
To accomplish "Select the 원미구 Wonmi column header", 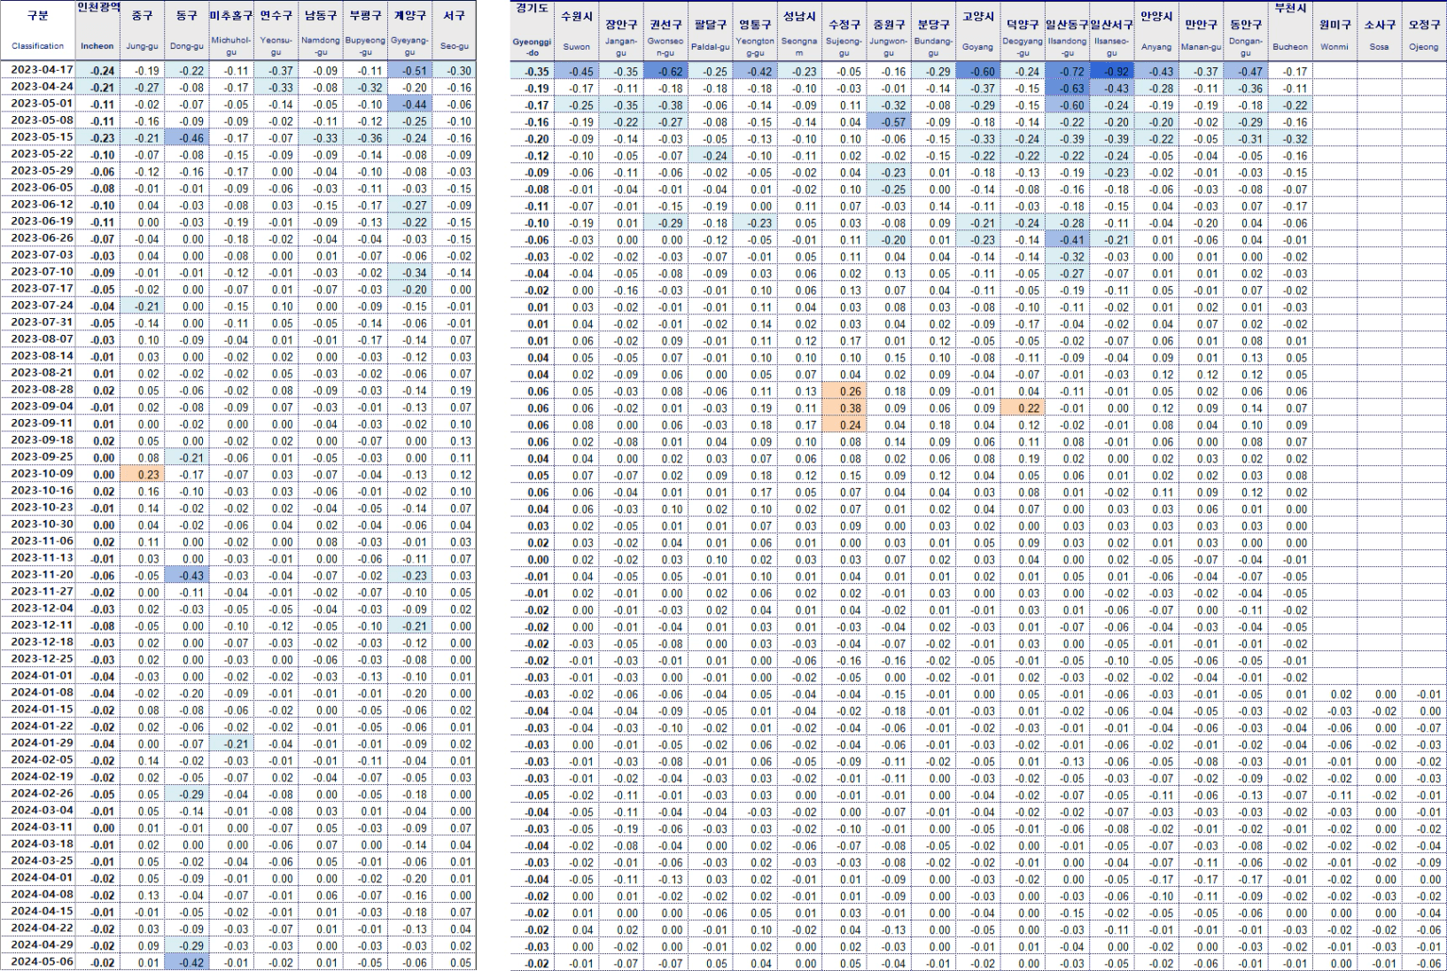I will [x=1334, y=30].
